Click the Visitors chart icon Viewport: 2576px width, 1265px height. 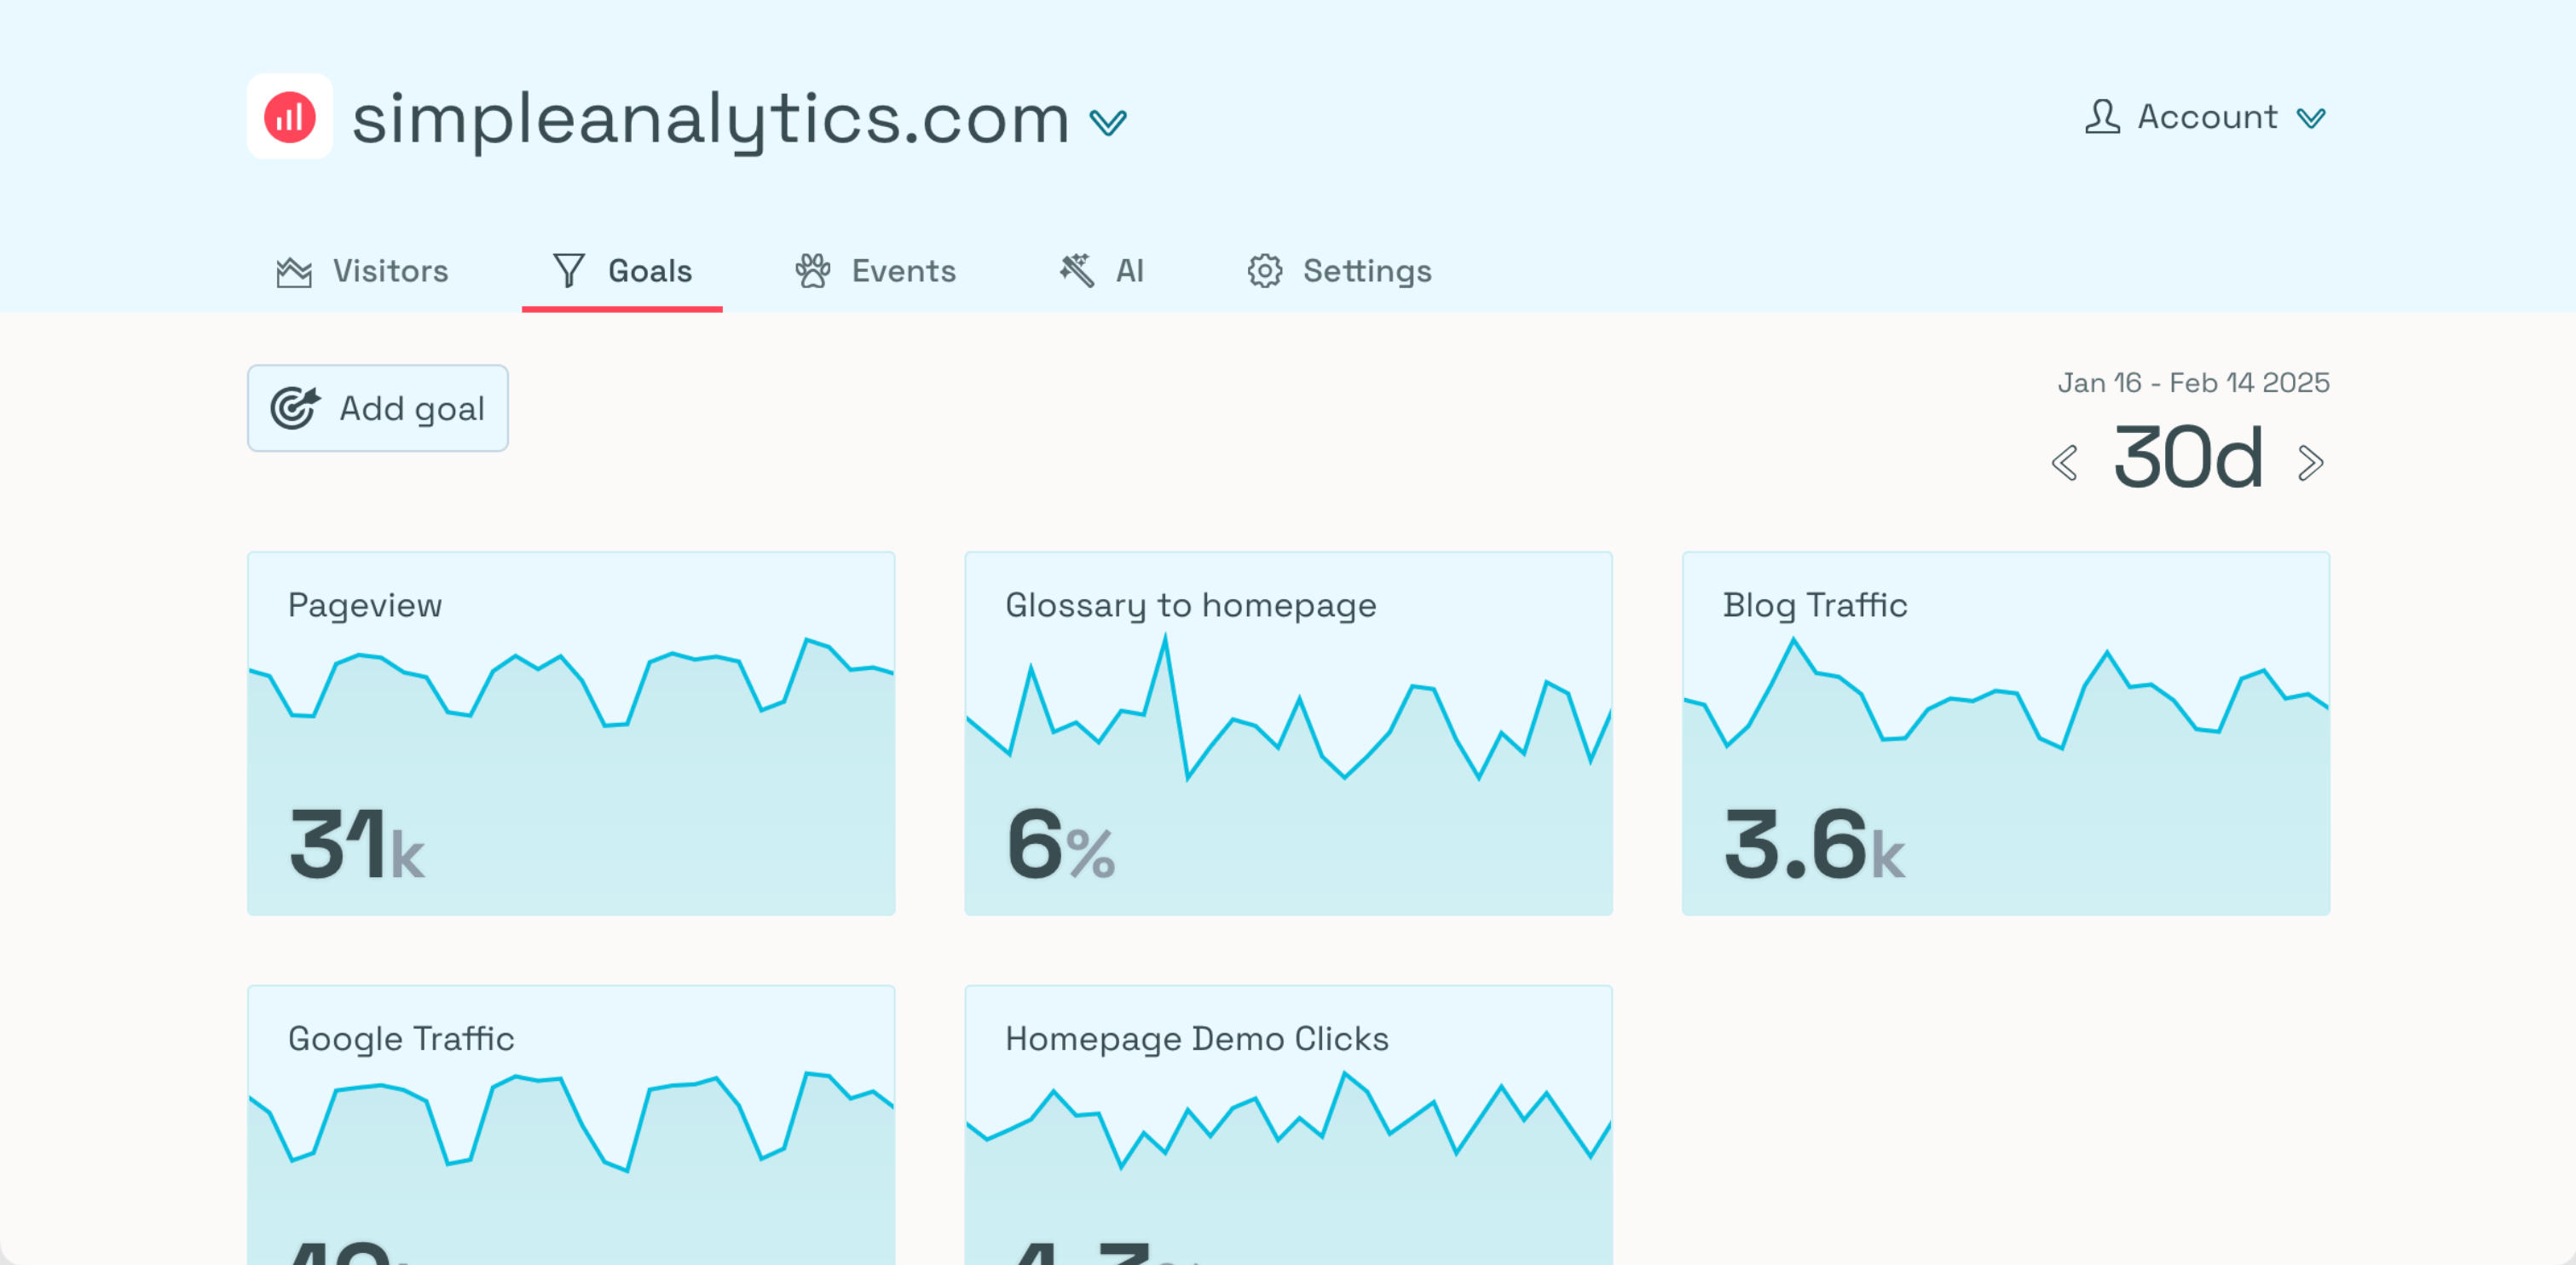294,271
